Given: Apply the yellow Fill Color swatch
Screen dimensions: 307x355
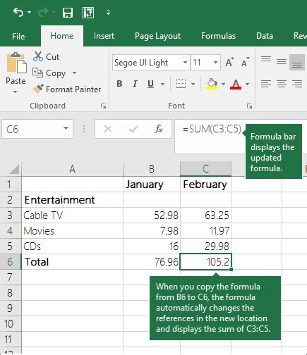Looking at the screenshot, I should click(x=212, y=84).
